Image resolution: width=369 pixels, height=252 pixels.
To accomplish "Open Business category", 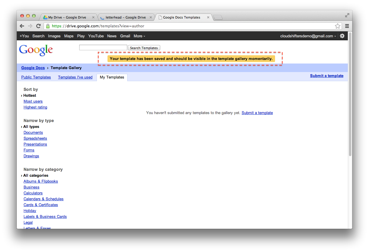I will pyautogui.click(x=32, y=187).
